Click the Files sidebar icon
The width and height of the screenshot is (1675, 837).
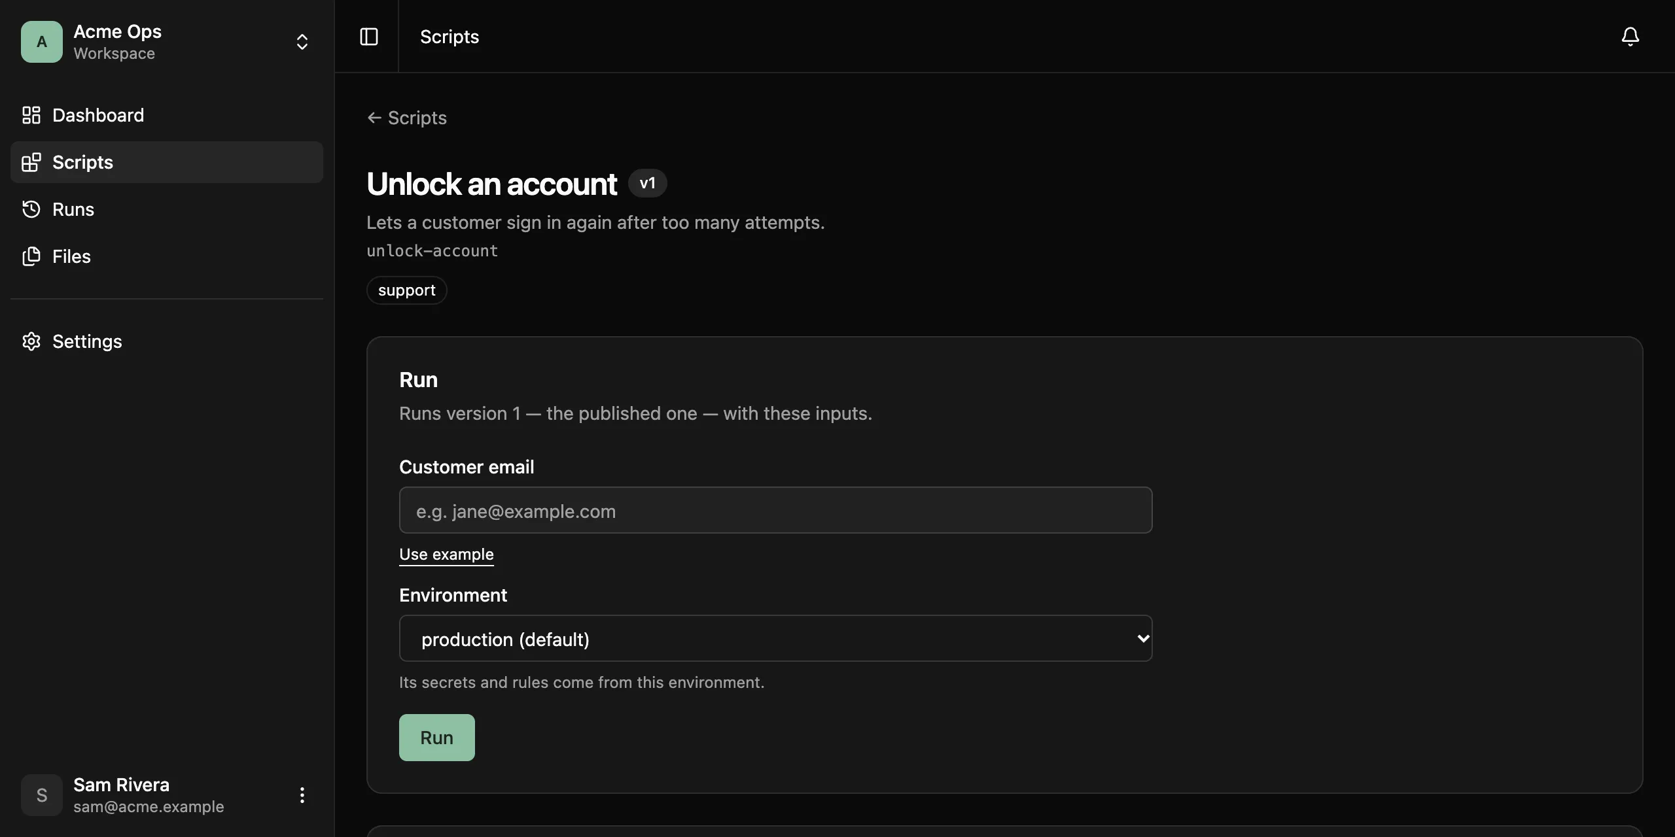click(31, 256)
